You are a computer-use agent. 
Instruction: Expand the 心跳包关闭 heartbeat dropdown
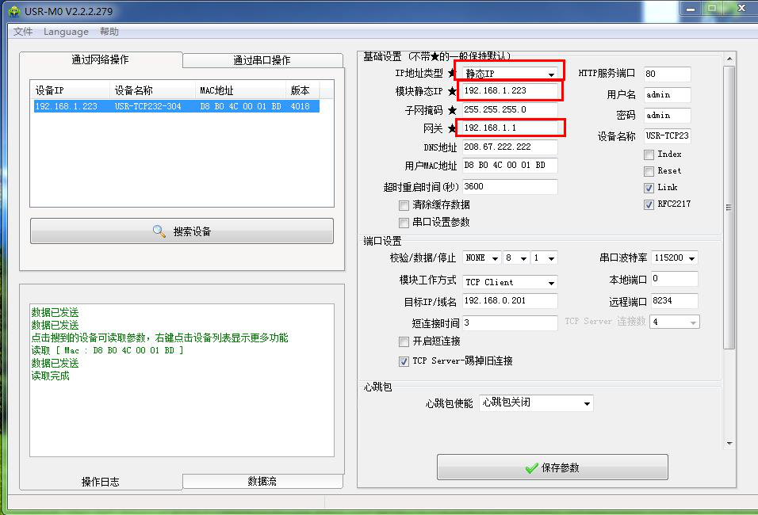coord(536,403)
